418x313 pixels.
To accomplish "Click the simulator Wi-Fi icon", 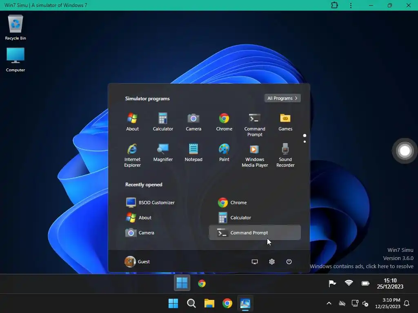I will [349, 283].
